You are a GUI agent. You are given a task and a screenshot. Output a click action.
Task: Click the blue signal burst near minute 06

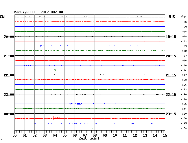coord(79,104)
